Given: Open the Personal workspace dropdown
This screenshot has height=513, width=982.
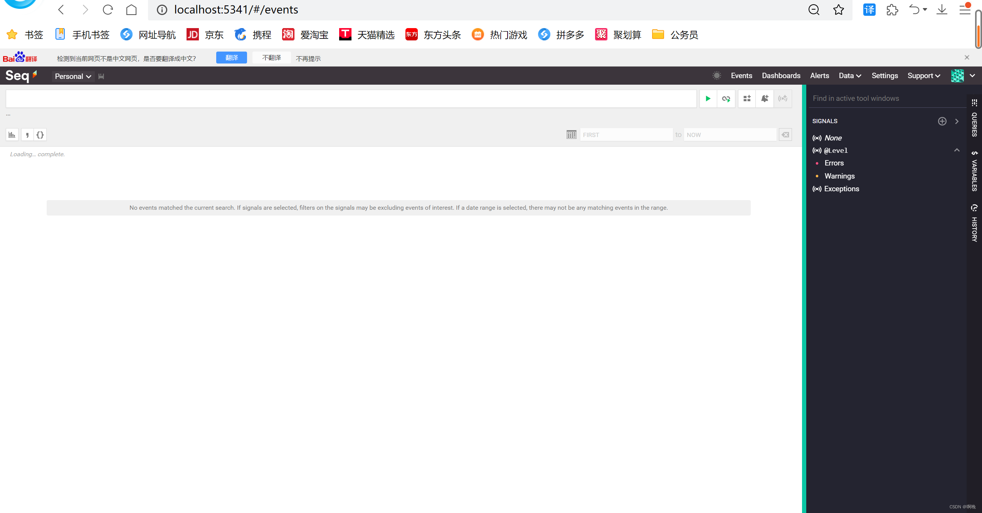Looking at the screenshot, I should [73, 76].
